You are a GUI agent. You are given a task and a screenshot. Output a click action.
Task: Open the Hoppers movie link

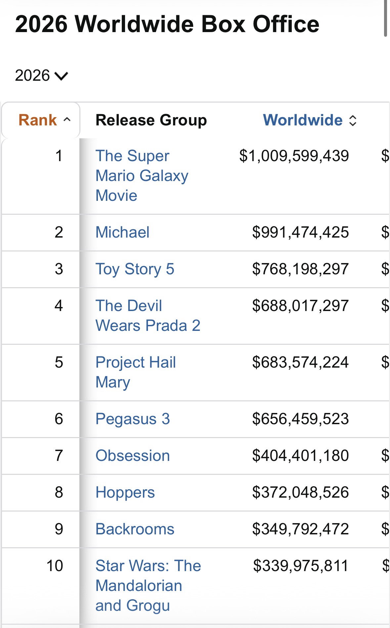coord(125,493)
